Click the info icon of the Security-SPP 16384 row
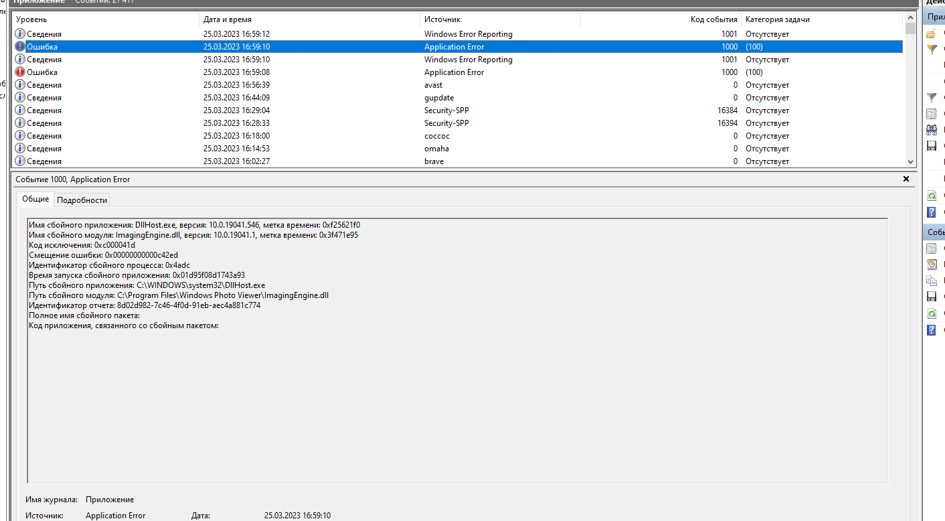 20,110
